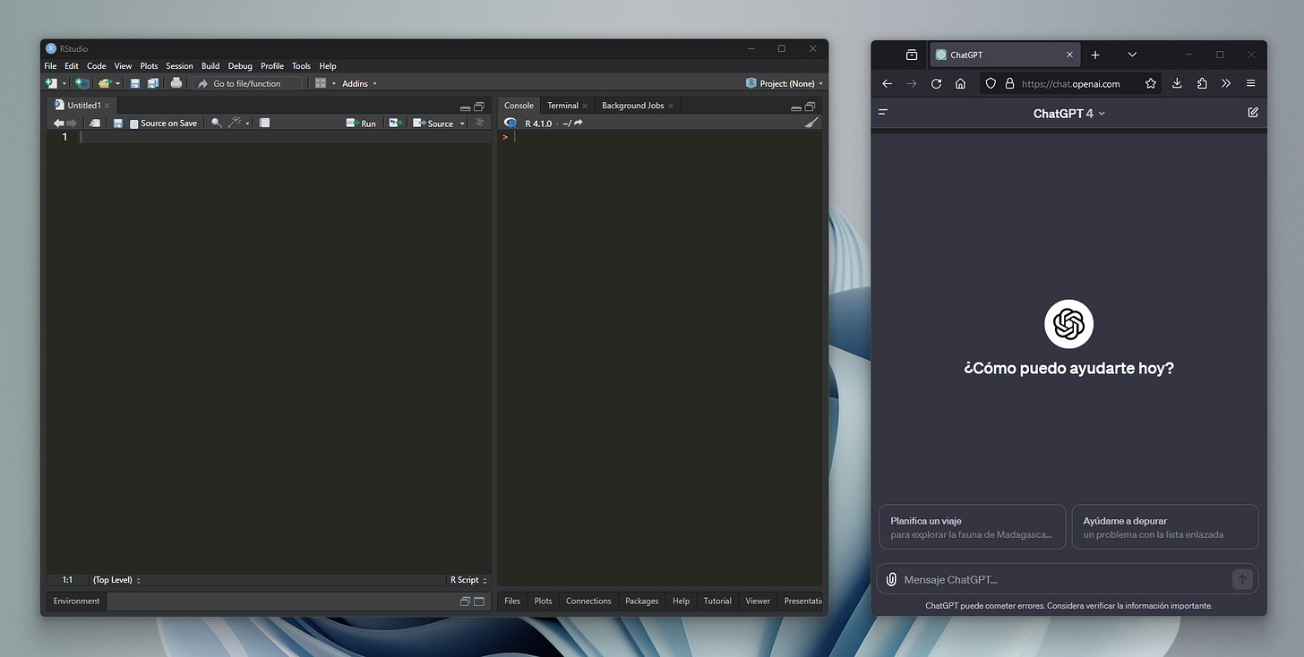Select the Plots tab in lower pane

click(x=543, y=601)
